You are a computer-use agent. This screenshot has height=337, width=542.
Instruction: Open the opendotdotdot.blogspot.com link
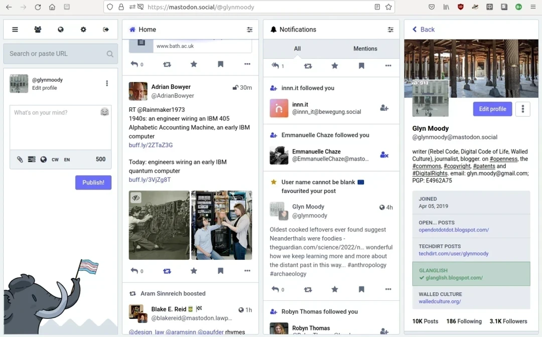click(454, 230)
